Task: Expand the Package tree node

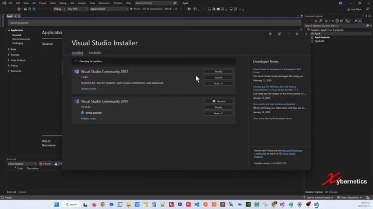Action: (9, 55)
